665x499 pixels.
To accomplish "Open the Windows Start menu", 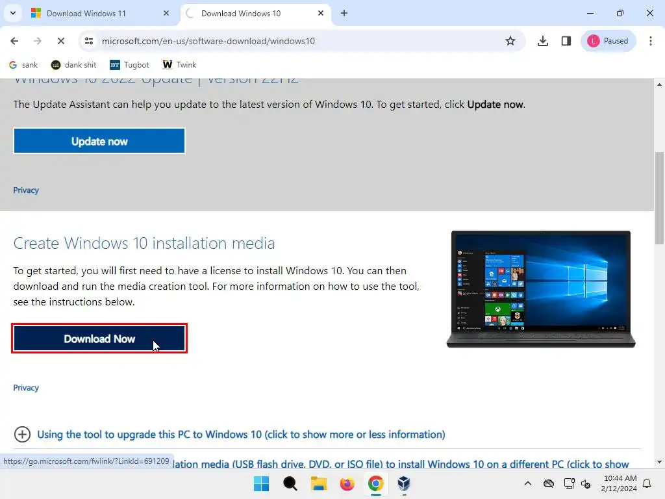I will [261, 483].
